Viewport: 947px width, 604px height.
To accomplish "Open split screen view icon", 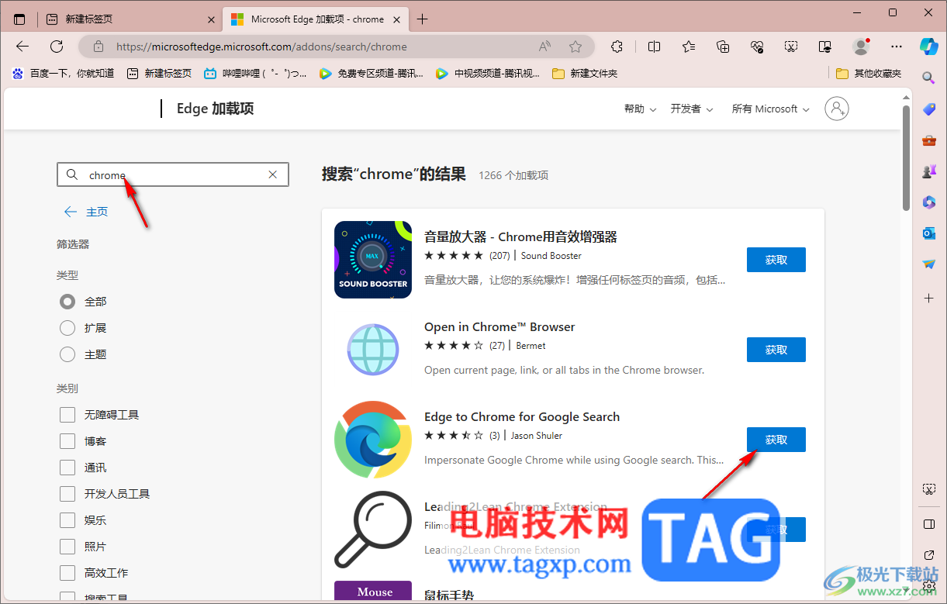I will click(x=654, y=47).
